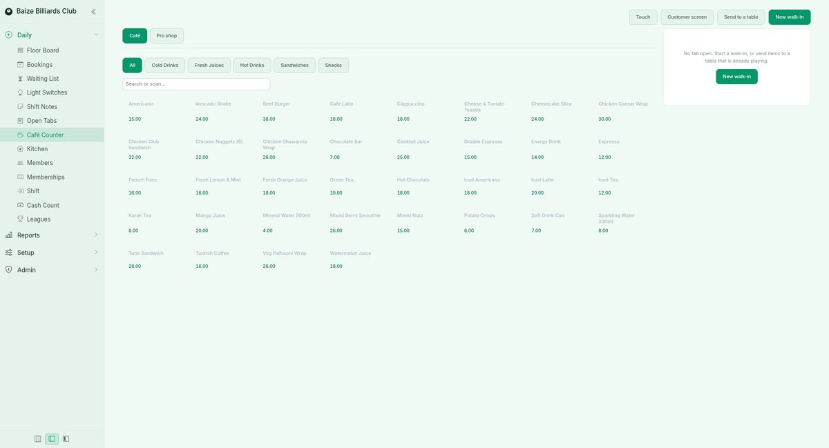
Task: Filter by Sandwiches category
Action: [294, 65]
